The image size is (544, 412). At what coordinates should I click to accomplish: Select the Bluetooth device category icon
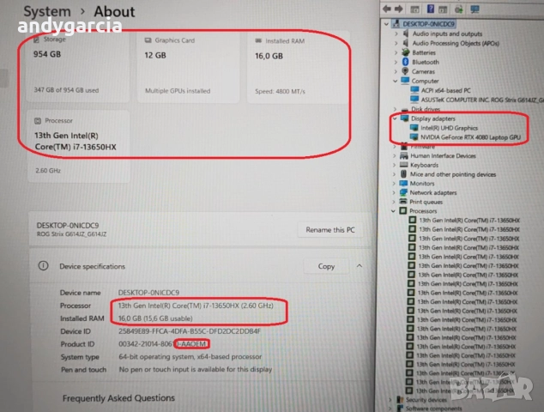point(406,62)
